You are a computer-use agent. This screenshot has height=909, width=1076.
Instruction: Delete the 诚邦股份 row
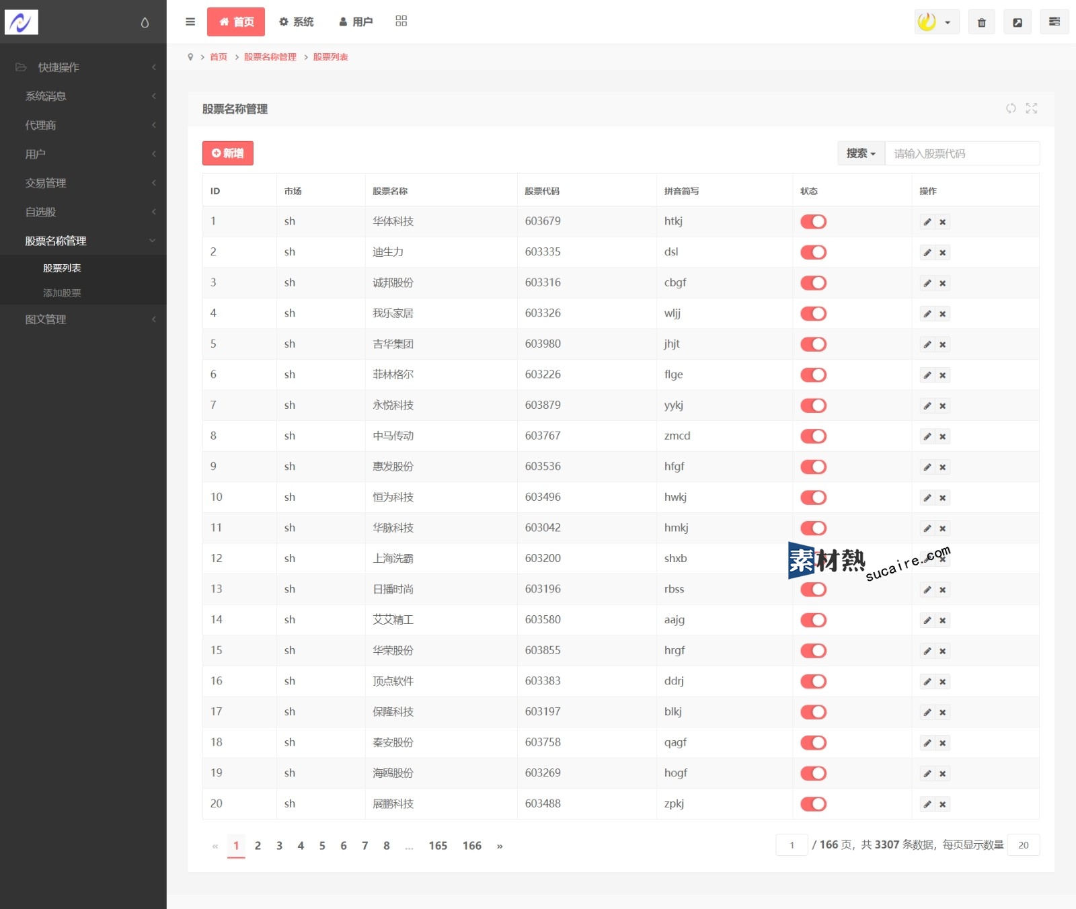943,283
